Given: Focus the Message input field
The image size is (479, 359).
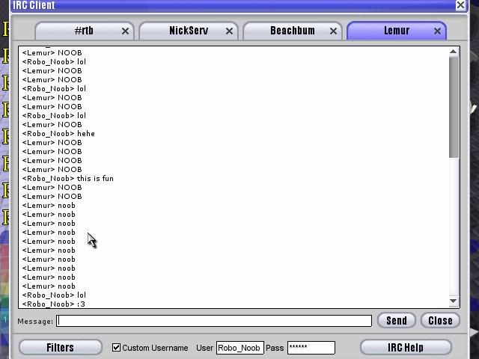Looking at the screenshot, I should (214, 321).
